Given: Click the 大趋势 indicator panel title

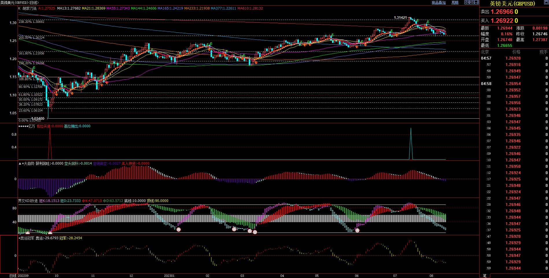Looking at the screenshot, I should click(x=28, y=163).
